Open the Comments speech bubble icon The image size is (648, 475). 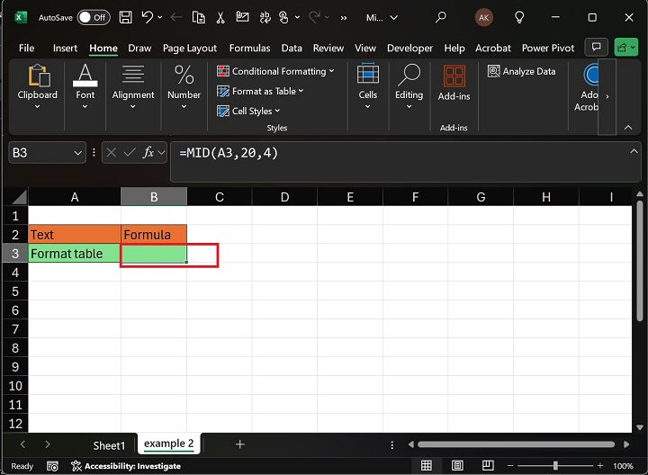coord(595,48)
